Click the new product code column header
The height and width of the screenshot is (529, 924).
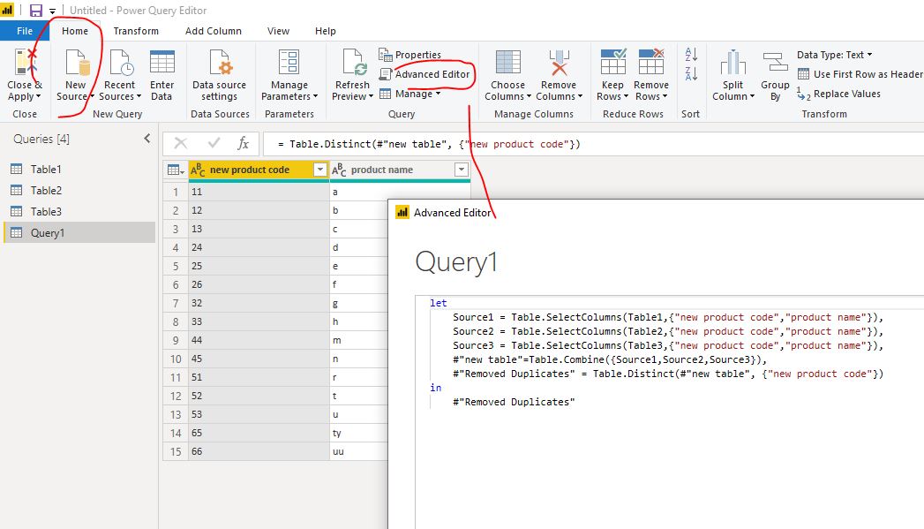pyautogui.click(x=259, y=170)
